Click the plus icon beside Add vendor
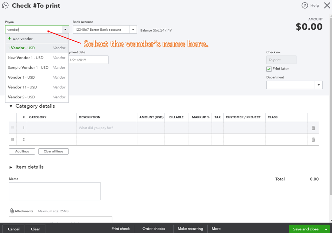The height and width of the screenshot is (233, 332). click(x=10, y=38)
